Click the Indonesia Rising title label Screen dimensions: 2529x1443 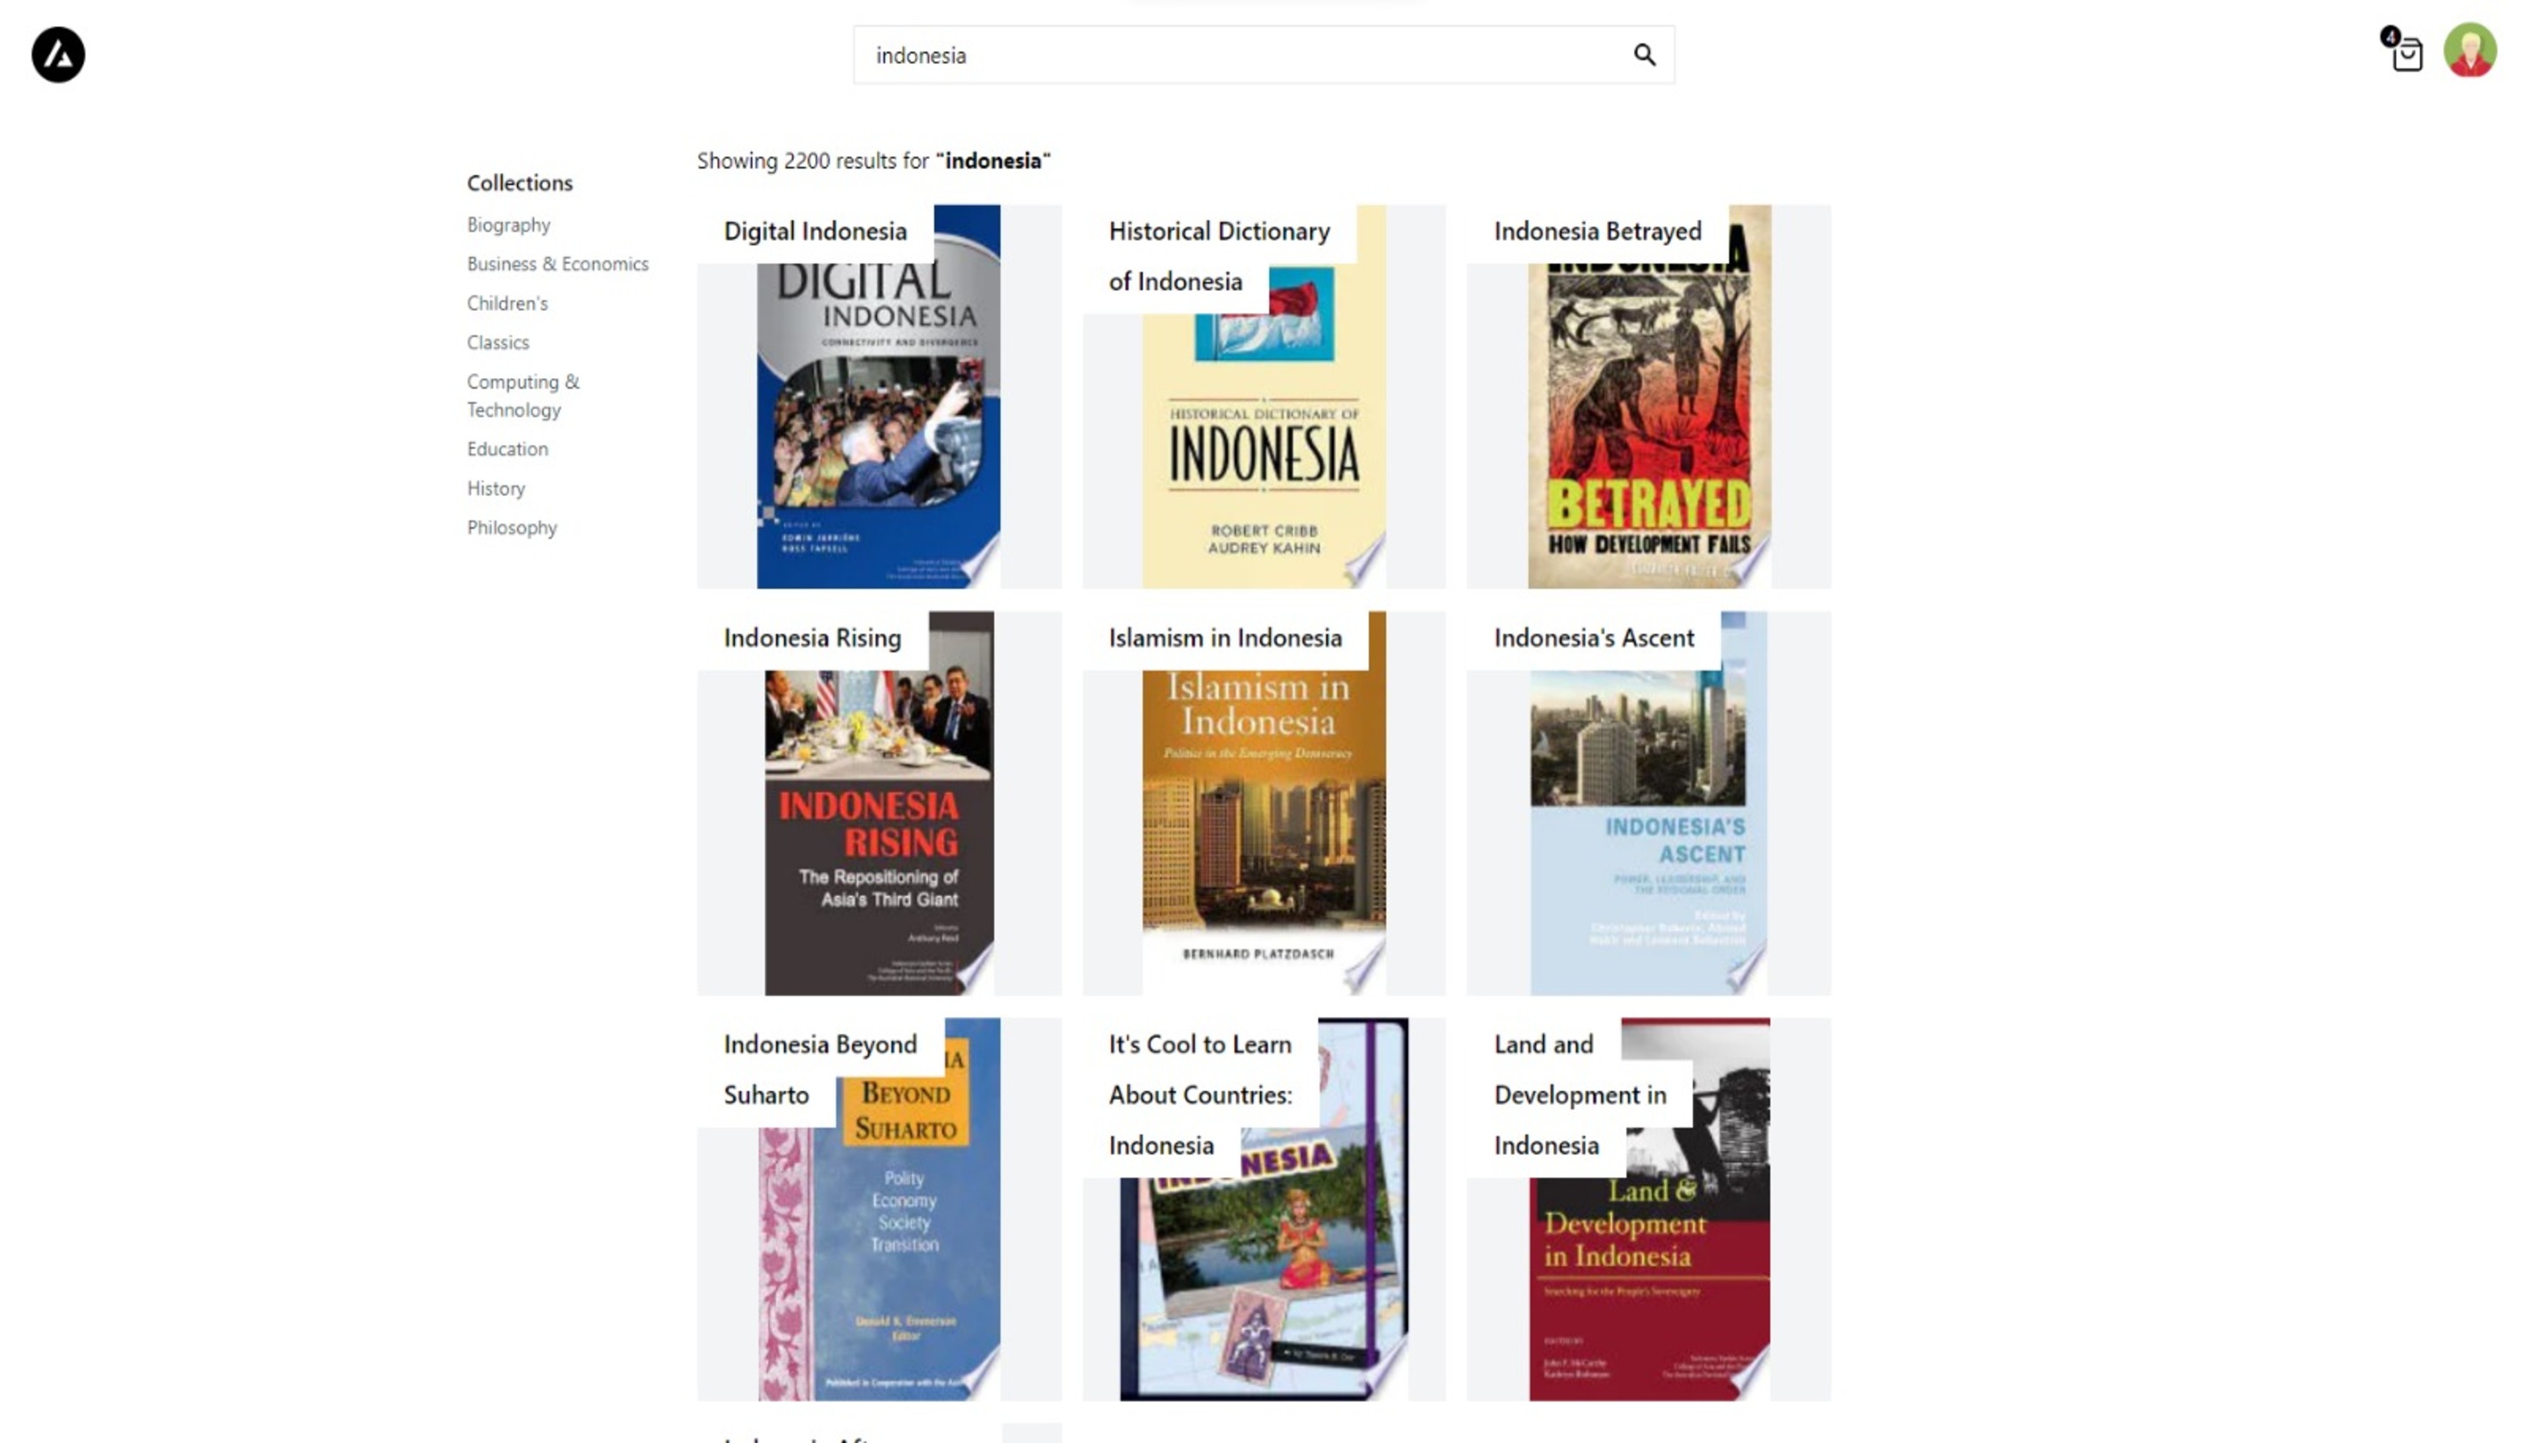point(812,637)
